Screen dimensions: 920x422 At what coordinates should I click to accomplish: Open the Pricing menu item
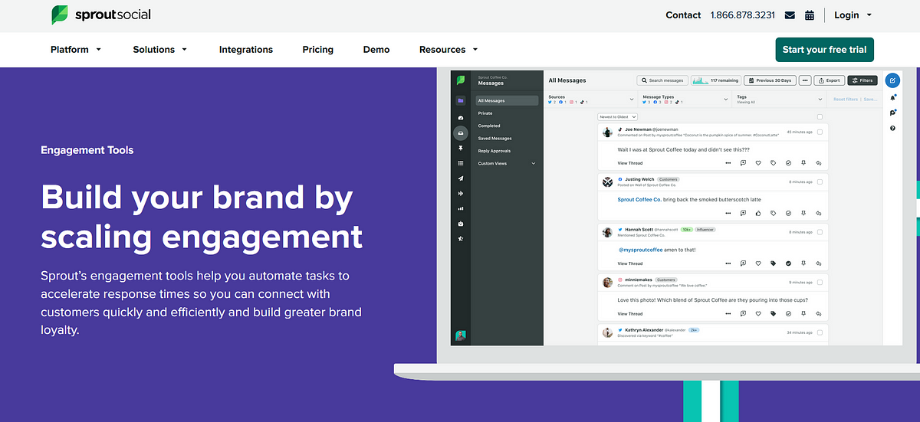317,50
